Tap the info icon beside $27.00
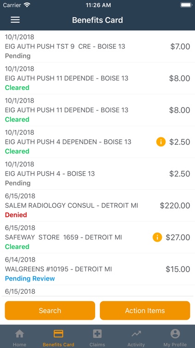195x348 pixels. click(157, 237)
